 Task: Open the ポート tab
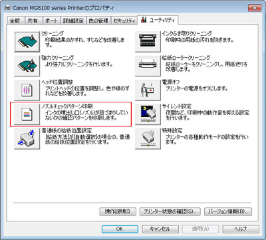point(51,21)
